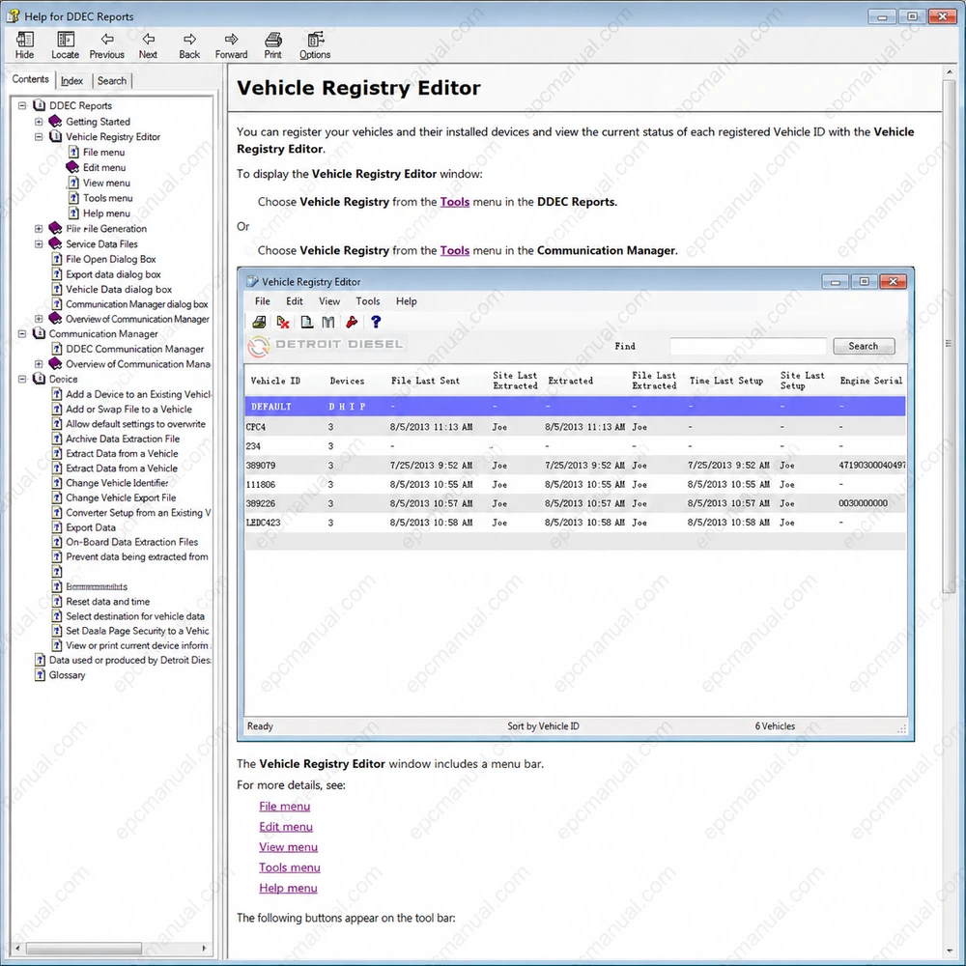Open Archive Data Extraction File topic
The image size is (966, 966).
click(123, 438)
